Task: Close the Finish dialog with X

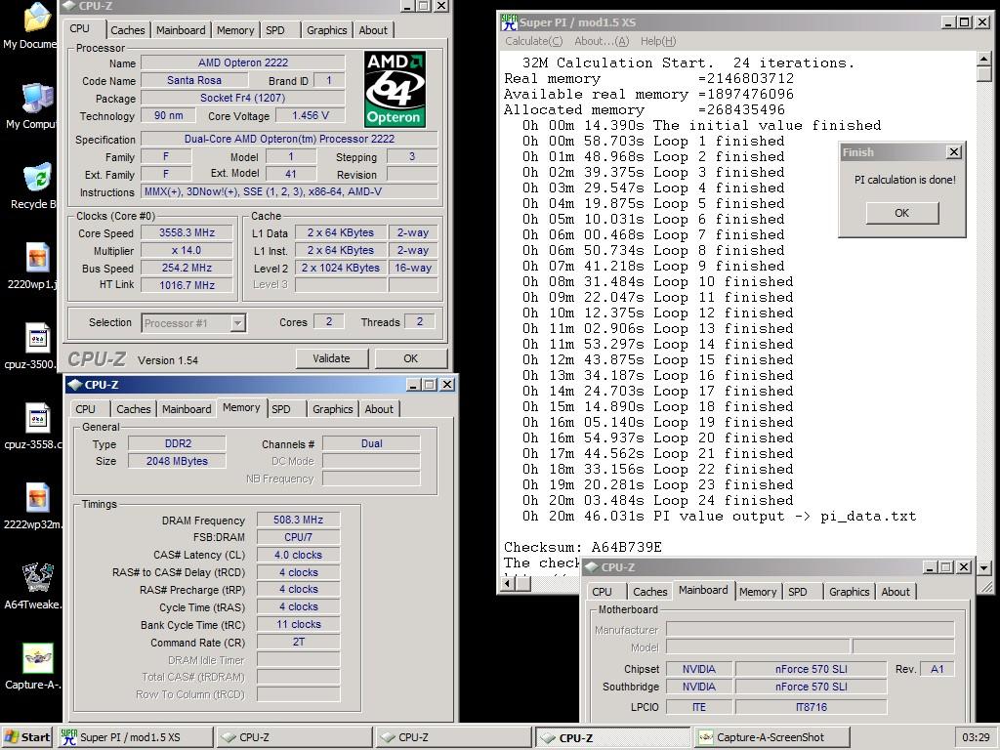Action: point(953,151)
